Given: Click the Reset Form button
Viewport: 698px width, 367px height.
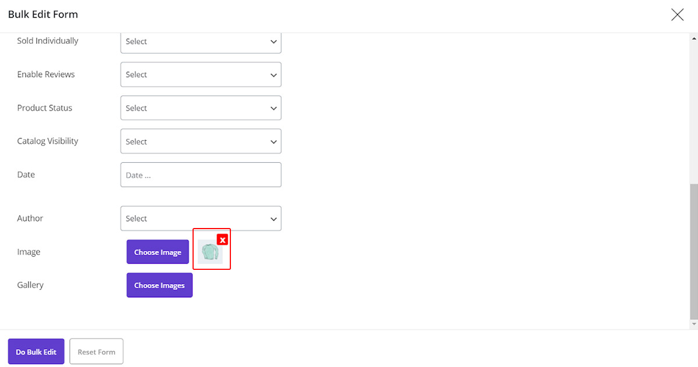Looking at the screenshot, I should pyautogui.click(x=97, y=352).
